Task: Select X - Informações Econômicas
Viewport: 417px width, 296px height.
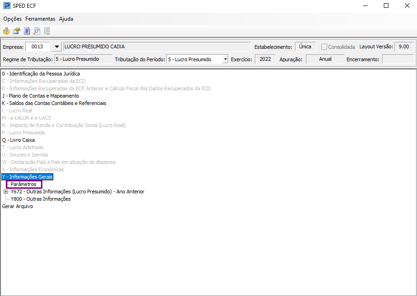Action: pos(33,169)
